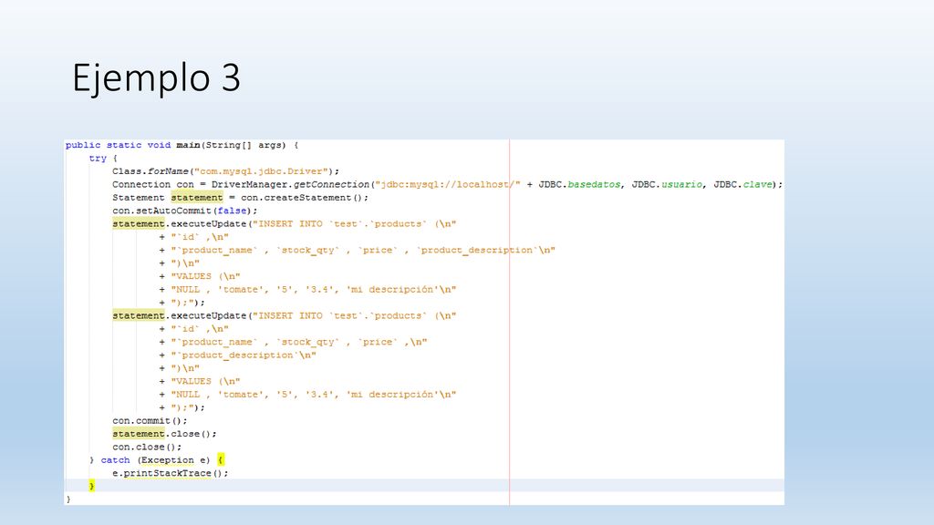The height and width of the screenshot is (525, 934).
Task: Click the 'con.setAutoCommit(false);' line
Action: click(x=184, y=211)
